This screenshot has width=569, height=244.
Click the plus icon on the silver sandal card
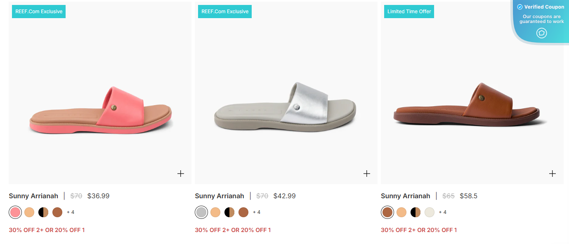click(366, 174)
